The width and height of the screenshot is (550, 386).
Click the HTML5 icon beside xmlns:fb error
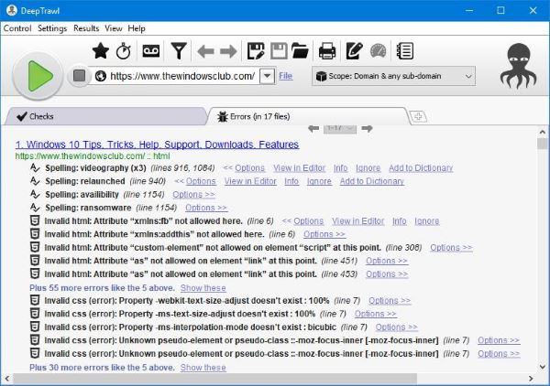pyautogui.click(x=35, y=220)
